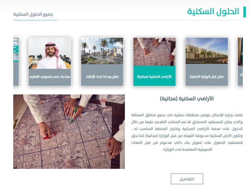Viewport: 250px width, 190px height.
Task: Reveal the partially hidden card on right edge
Action: coord(240,62)
